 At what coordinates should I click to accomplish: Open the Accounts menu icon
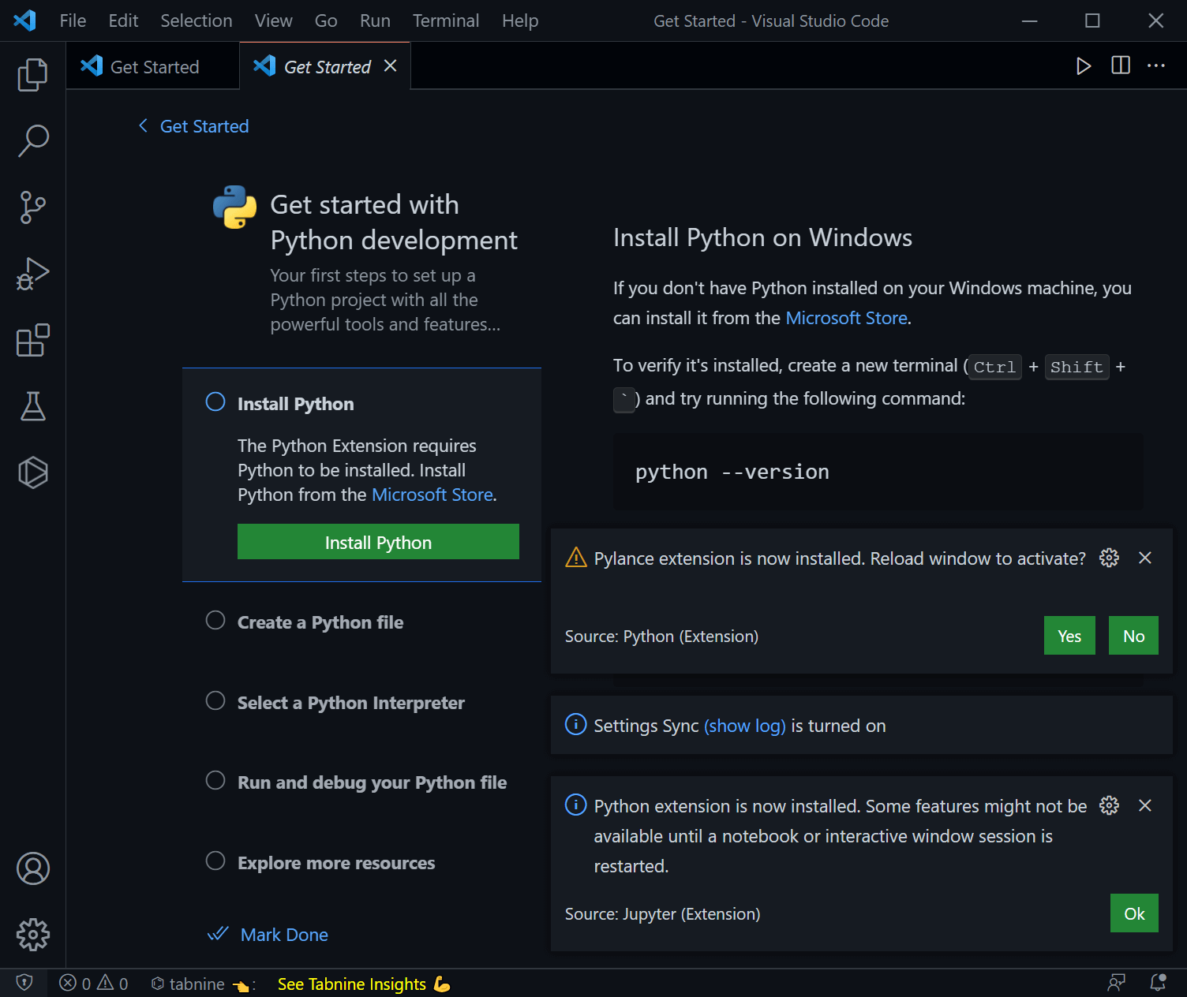[32, 868]
